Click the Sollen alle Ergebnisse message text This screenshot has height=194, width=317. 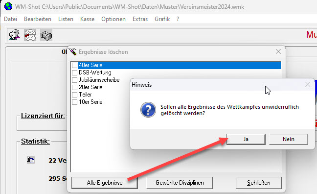click(x=229, y=110)
